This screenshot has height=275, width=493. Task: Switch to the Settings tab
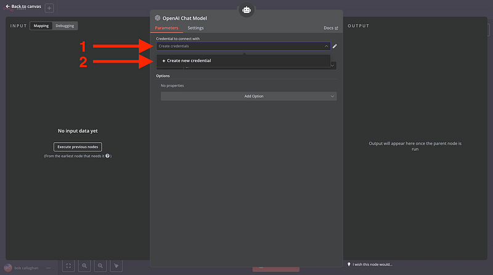[x=195, y=28]
